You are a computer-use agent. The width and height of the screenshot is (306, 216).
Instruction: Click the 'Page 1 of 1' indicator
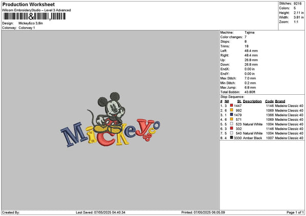click(x=295, y=212)
